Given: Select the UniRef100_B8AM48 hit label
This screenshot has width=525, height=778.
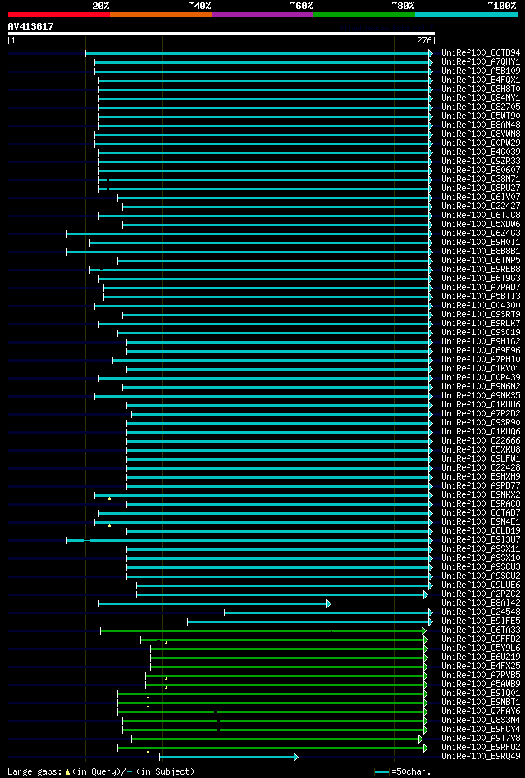Looking at the screenshot, I should (481, 125).
